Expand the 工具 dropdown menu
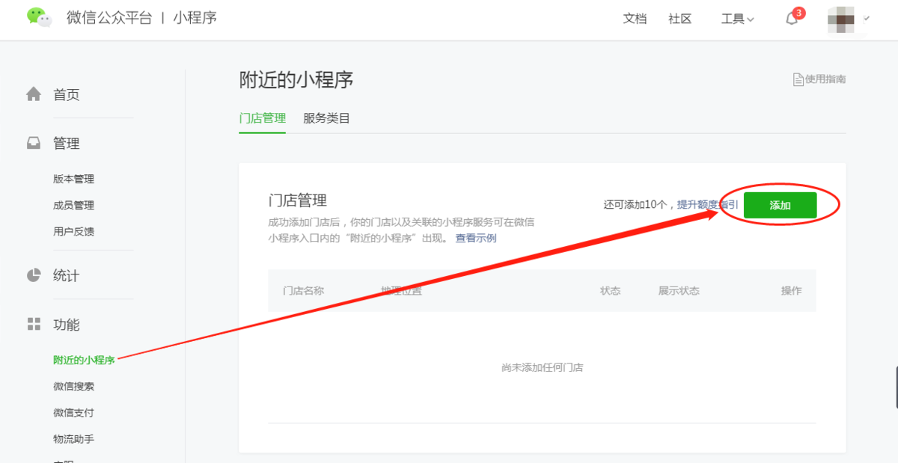898x463 pixels. point(737,19)
